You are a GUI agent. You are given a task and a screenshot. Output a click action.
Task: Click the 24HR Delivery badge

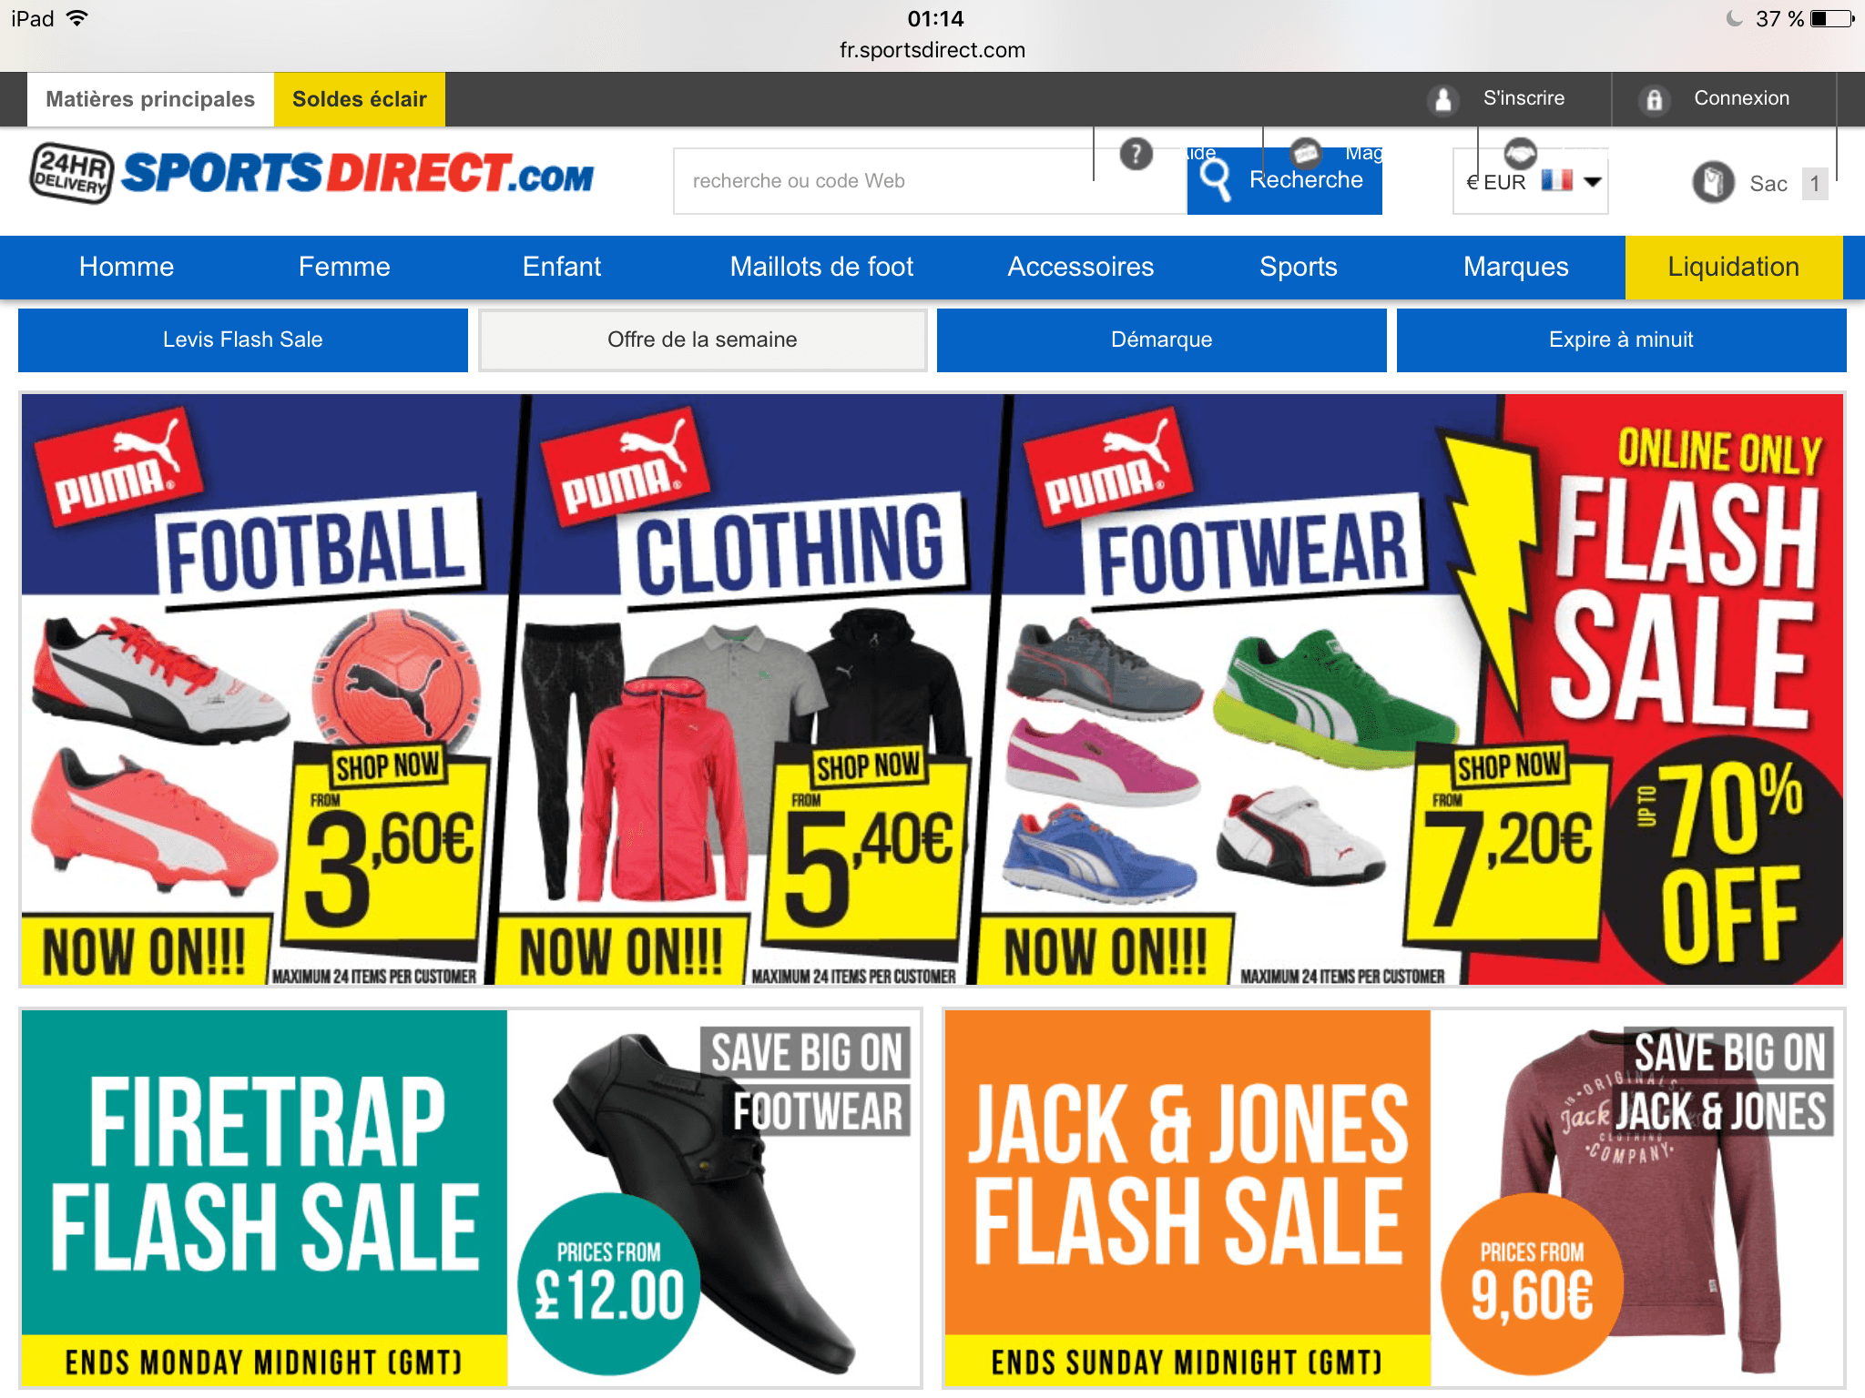click(72, 172)
